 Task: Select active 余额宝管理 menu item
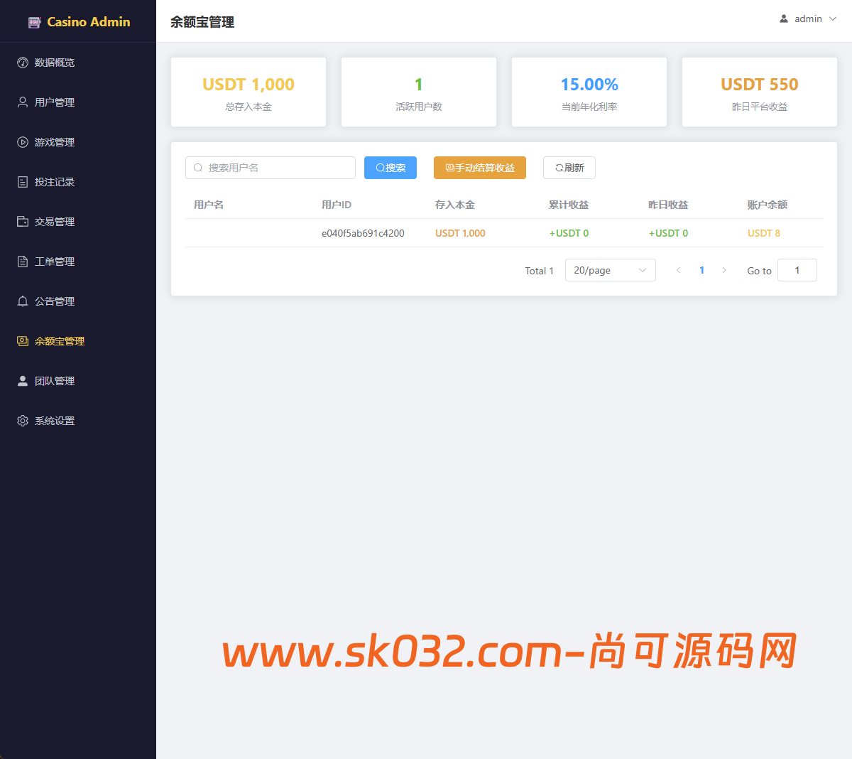78,341
